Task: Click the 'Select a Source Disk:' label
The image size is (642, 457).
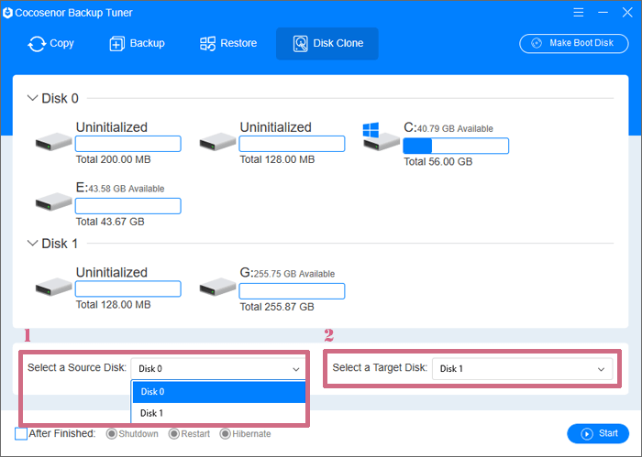Action: coord(77,367)
